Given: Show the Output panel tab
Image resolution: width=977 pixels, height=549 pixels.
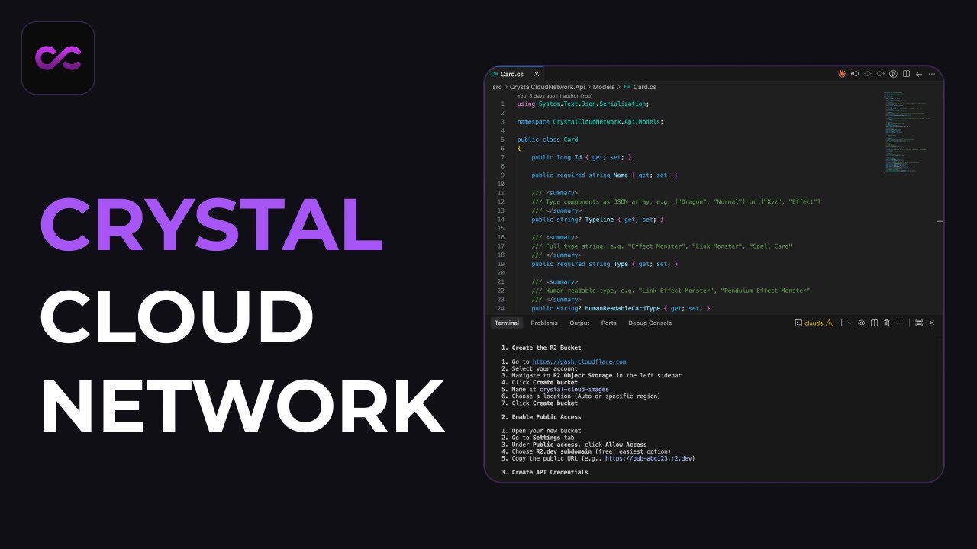Looking at the screenshot, I should [x=579, y=323].
